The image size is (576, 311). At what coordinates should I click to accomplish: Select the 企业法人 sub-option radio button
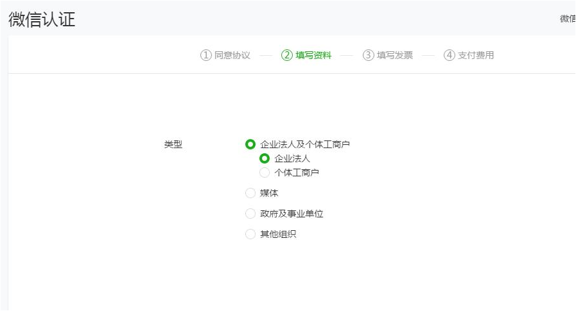(265, 158)
